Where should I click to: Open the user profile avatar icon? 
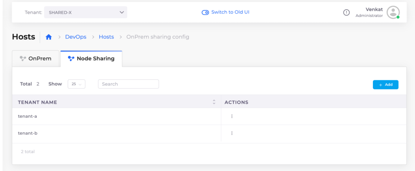[x=393, y=12]
